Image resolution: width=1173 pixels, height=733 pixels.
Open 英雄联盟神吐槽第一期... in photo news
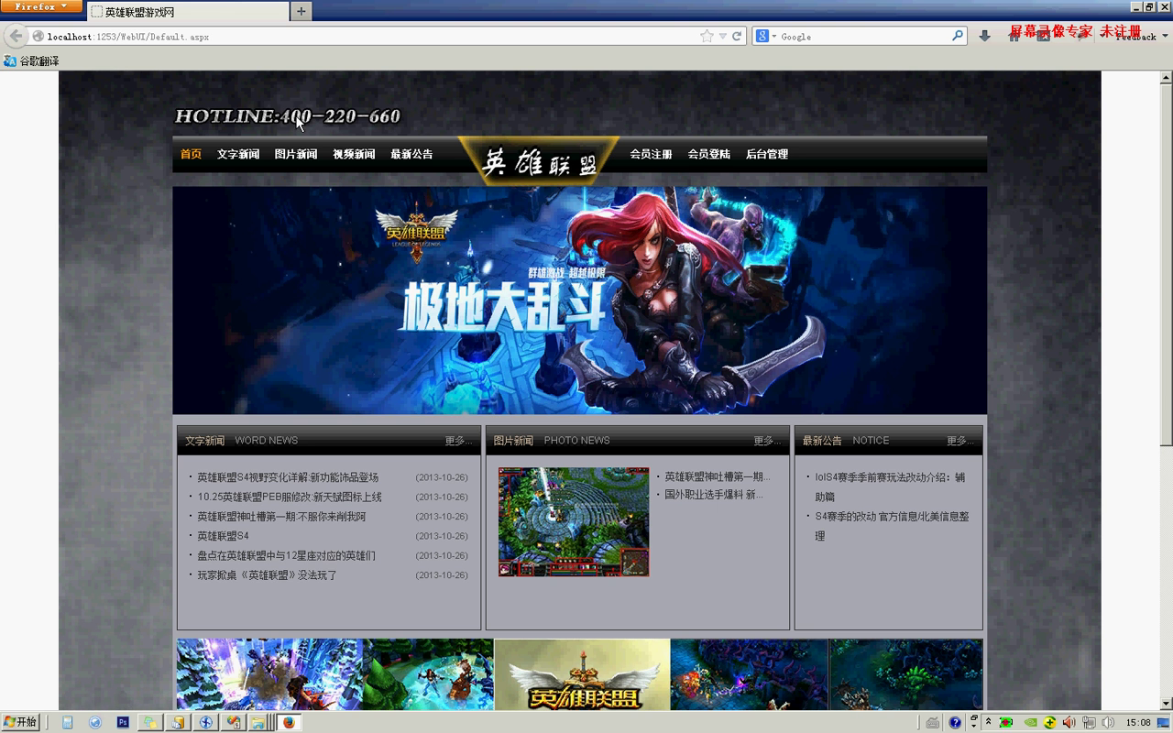tap(717, 476)
